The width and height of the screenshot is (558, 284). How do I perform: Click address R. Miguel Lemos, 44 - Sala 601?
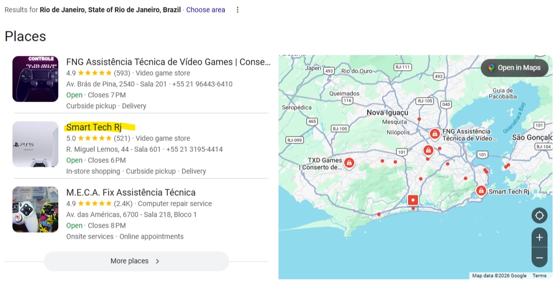tap(113, 149)
